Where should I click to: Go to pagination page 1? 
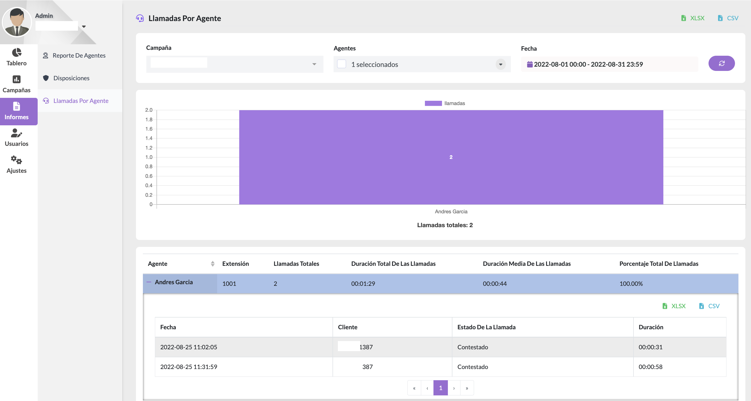coord(440,388)
